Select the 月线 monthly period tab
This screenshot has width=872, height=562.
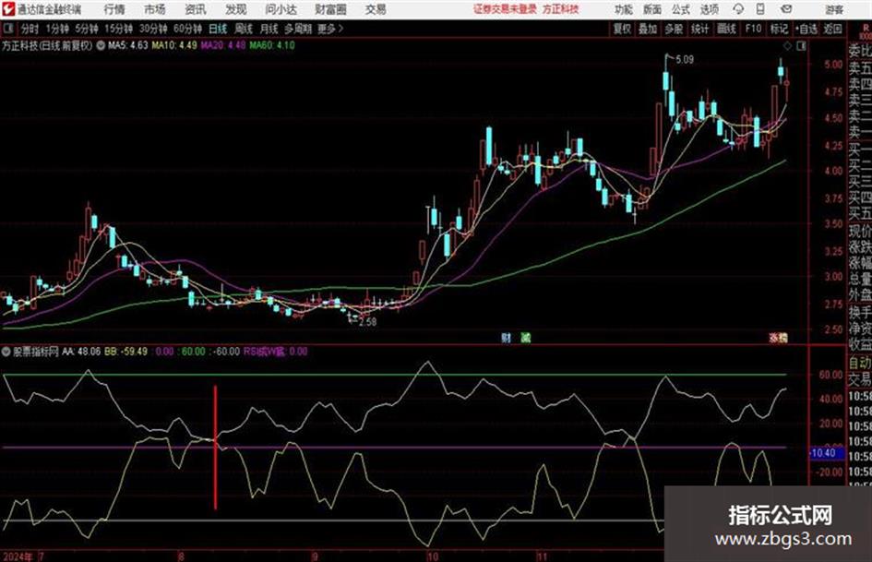[269, 29]
